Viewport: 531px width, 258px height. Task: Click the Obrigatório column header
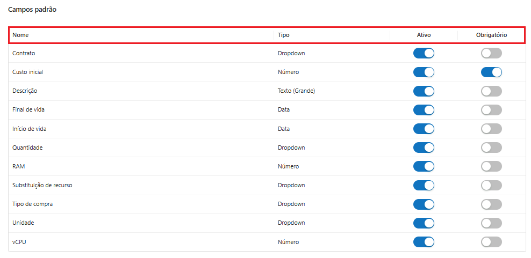[491, 35]
